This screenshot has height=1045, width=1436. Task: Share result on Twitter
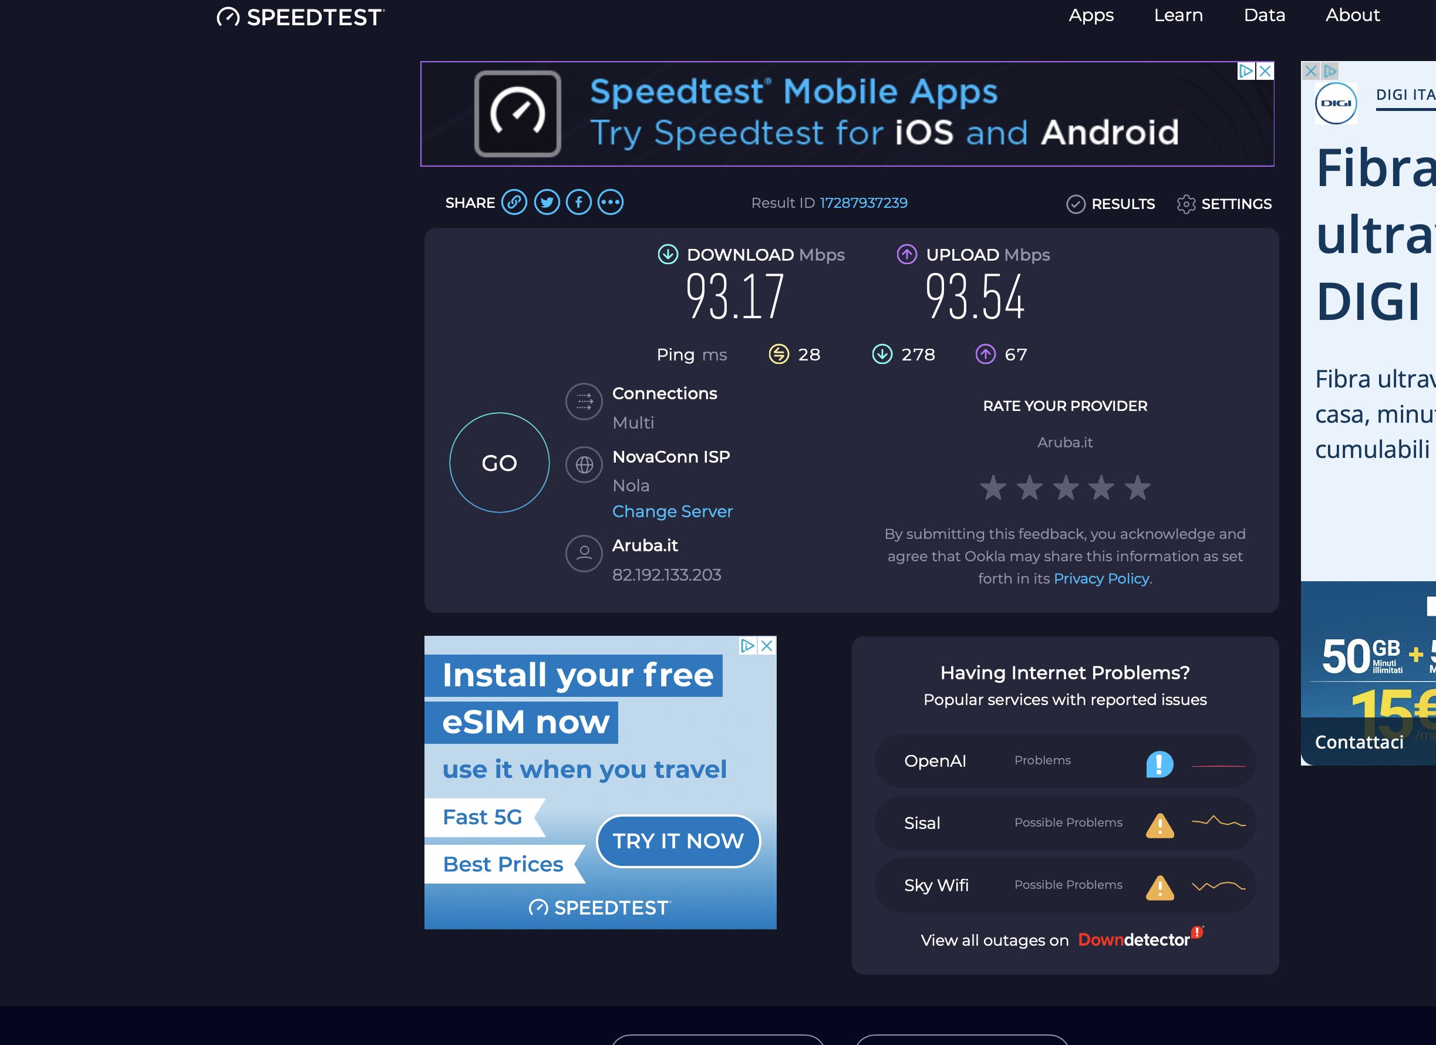pyautogui.click(x=547, y=203)
